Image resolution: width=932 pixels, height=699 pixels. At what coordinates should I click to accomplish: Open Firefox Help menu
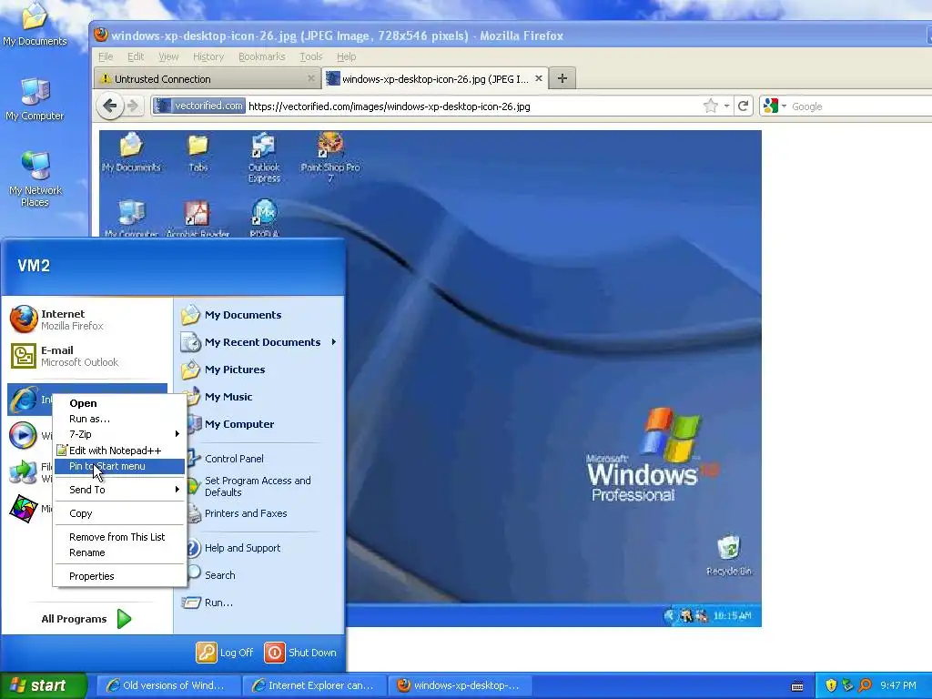click(346, 56)
